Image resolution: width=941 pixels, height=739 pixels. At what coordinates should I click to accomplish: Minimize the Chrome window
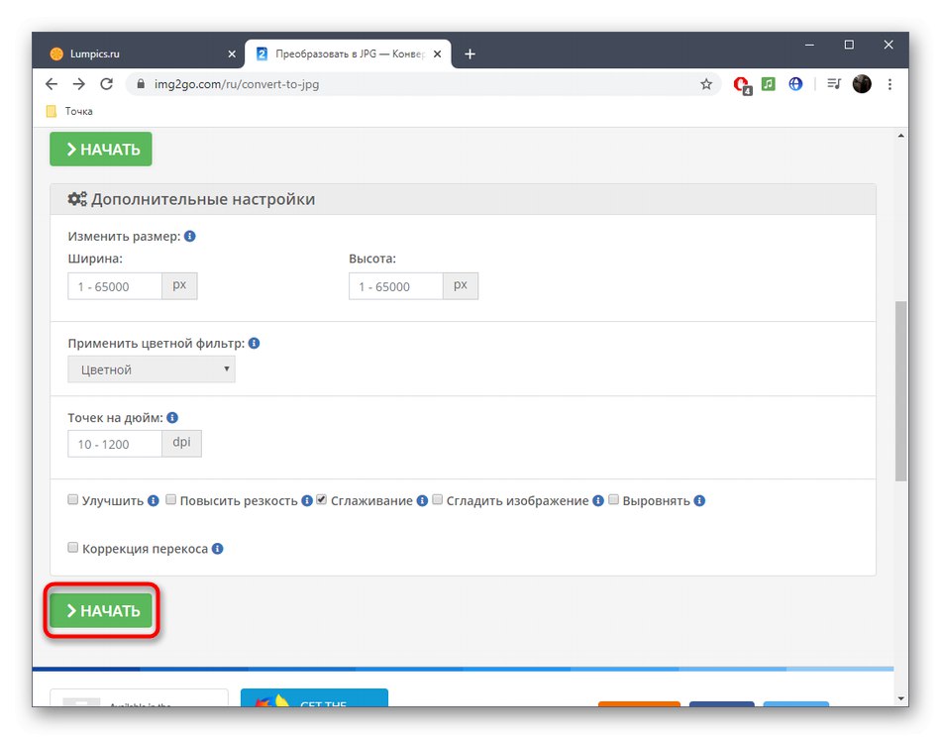[809, 45]
